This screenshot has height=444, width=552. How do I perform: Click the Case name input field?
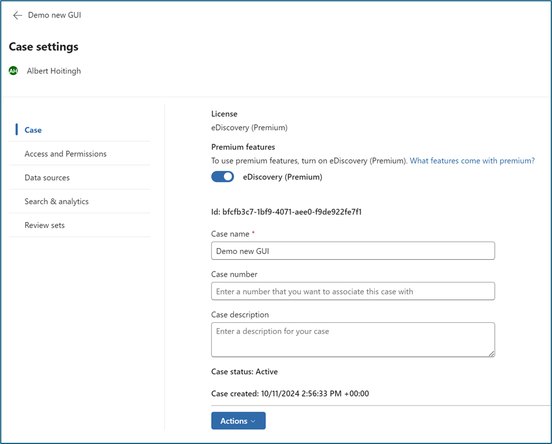point(353,251)
